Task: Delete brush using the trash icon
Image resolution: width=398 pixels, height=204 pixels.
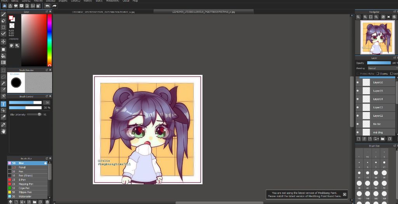Action: click(x=47, y=202)
